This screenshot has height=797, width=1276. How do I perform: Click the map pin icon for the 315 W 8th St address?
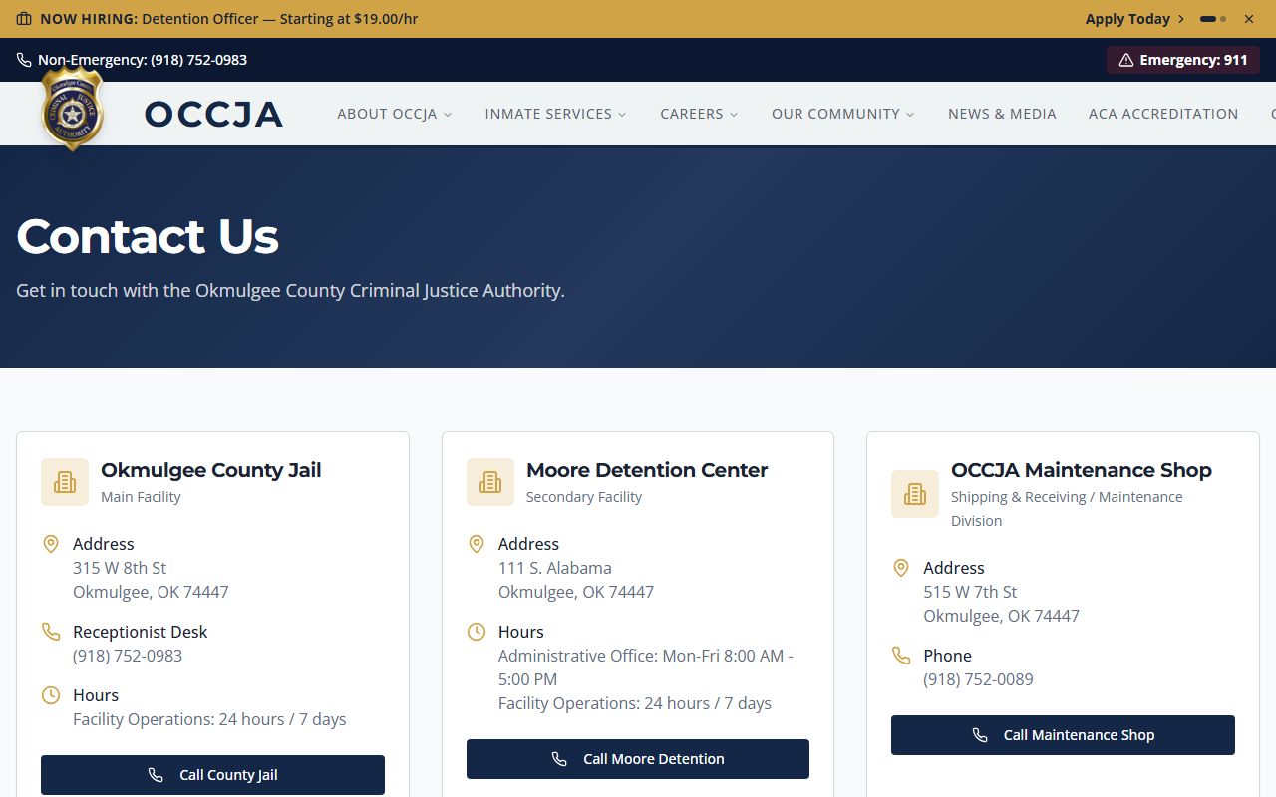point(51,544)
